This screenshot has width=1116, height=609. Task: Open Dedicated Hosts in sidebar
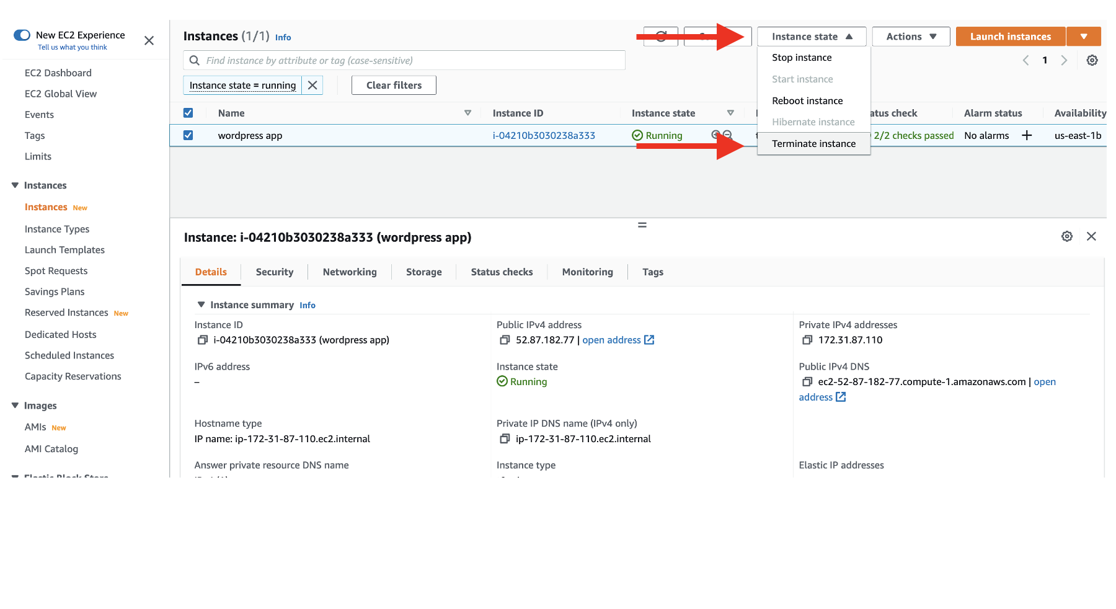tap(61, 335)
